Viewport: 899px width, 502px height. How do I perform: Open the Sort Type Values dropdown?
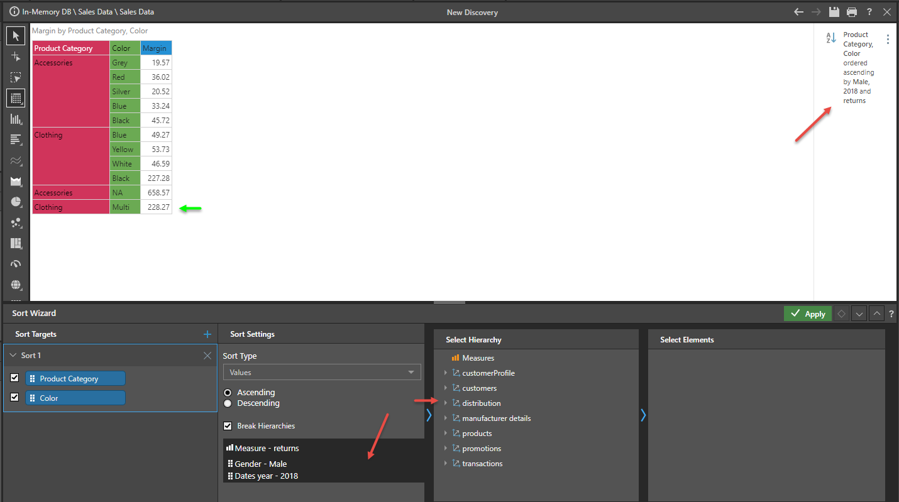coord(322,373)
